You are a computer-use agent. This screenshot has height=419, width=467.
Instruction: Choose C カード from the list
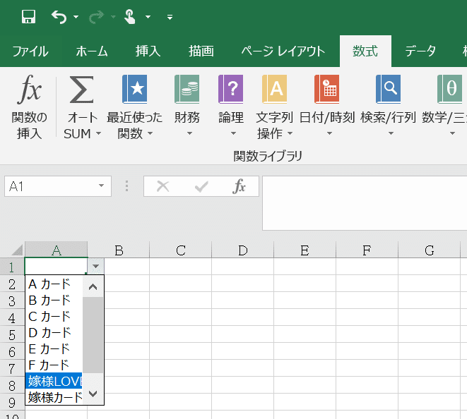click(54, 317)
